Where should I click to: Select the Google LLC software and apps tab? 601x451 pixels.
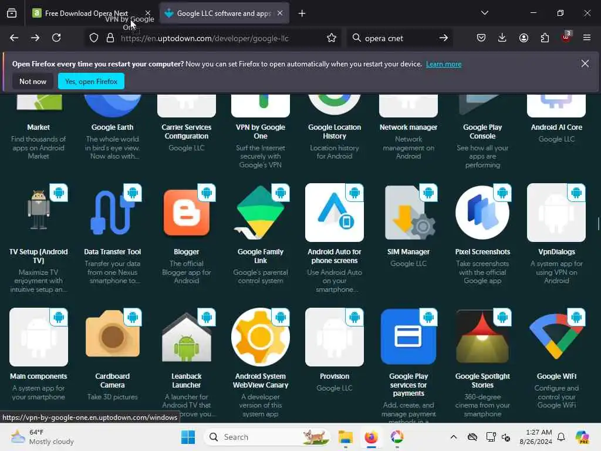224,13
